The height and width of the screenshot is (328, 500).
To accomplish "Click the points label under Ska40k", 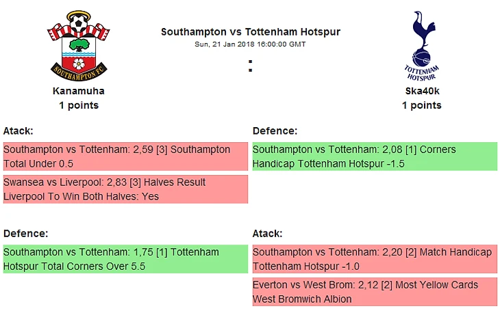I will pos(422,105).
